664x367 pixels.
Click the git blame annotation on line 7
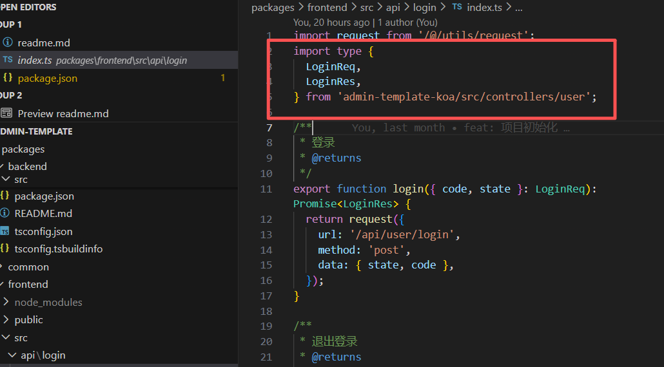pyautogui.click(x=460, y=127)
